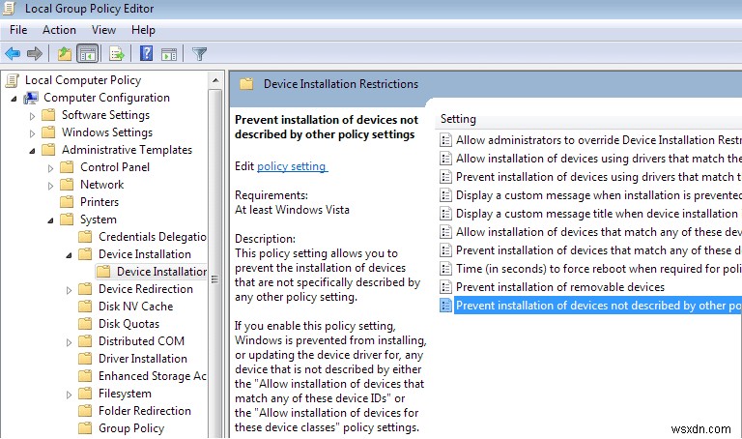Viewport: 742px width, 439px height.
Task: Select the Filesystem tree item
Action: 125,393
